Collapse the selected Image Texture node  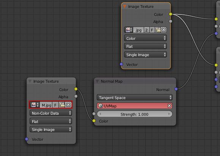click(x=124, y=6)
